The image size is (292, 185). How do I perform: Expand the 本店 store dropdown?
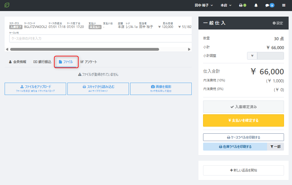[x=226, y=6]
